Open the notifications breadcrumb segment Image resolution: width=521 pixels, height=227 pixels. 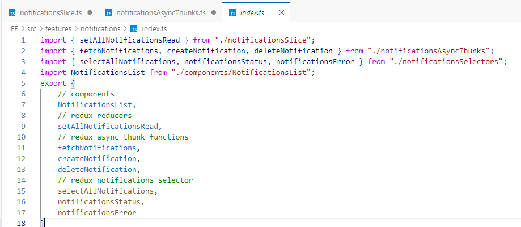[x=100, y=28]
